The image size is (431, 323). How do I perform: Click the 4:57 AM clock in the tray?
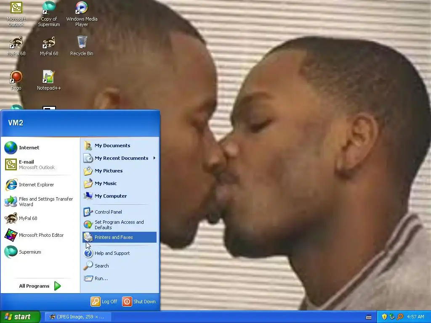click(415, 317)
